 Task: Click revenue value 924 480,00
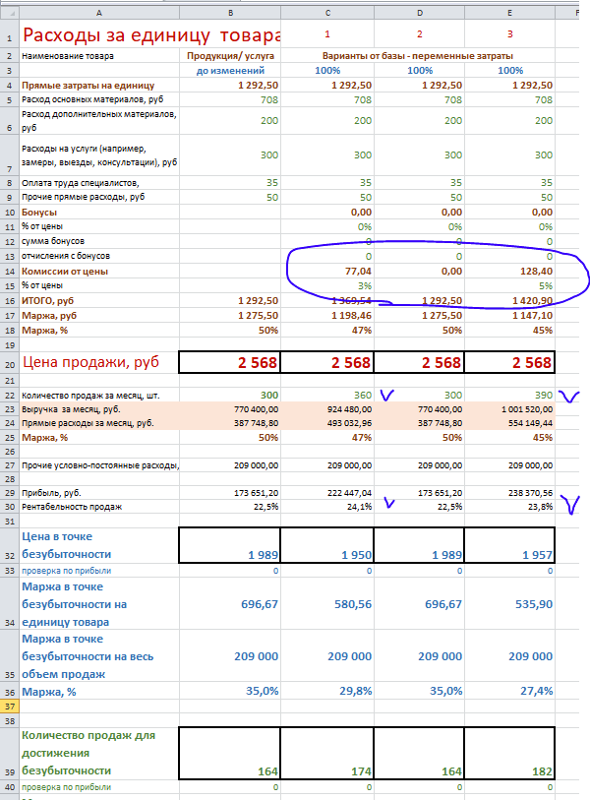(349, 409)
